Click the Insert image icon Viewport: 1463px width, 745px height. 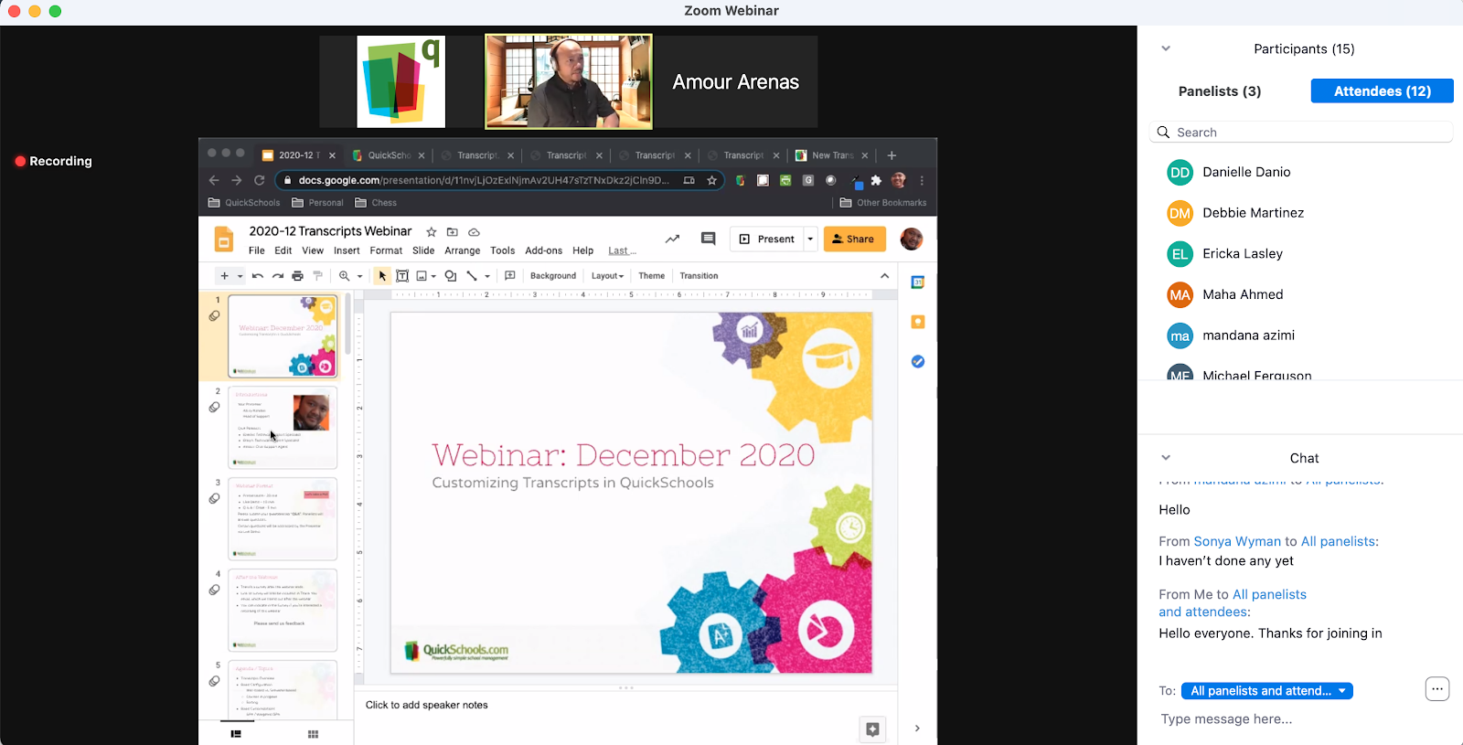coord(422,276)
